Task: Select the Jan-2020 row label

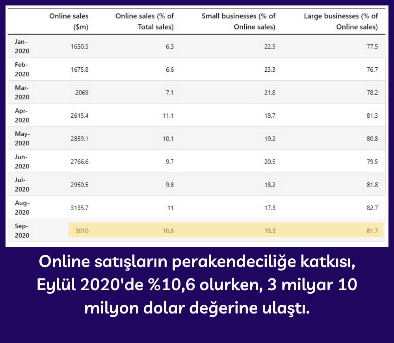Action: tap(22, 46)
